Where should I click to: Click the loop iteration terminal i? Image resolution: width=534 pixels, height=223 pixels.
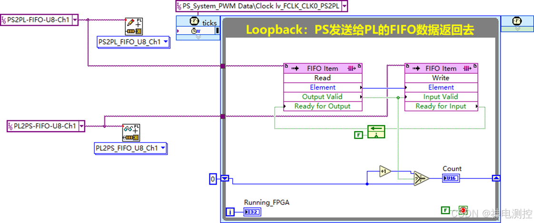tap(230, 212)
